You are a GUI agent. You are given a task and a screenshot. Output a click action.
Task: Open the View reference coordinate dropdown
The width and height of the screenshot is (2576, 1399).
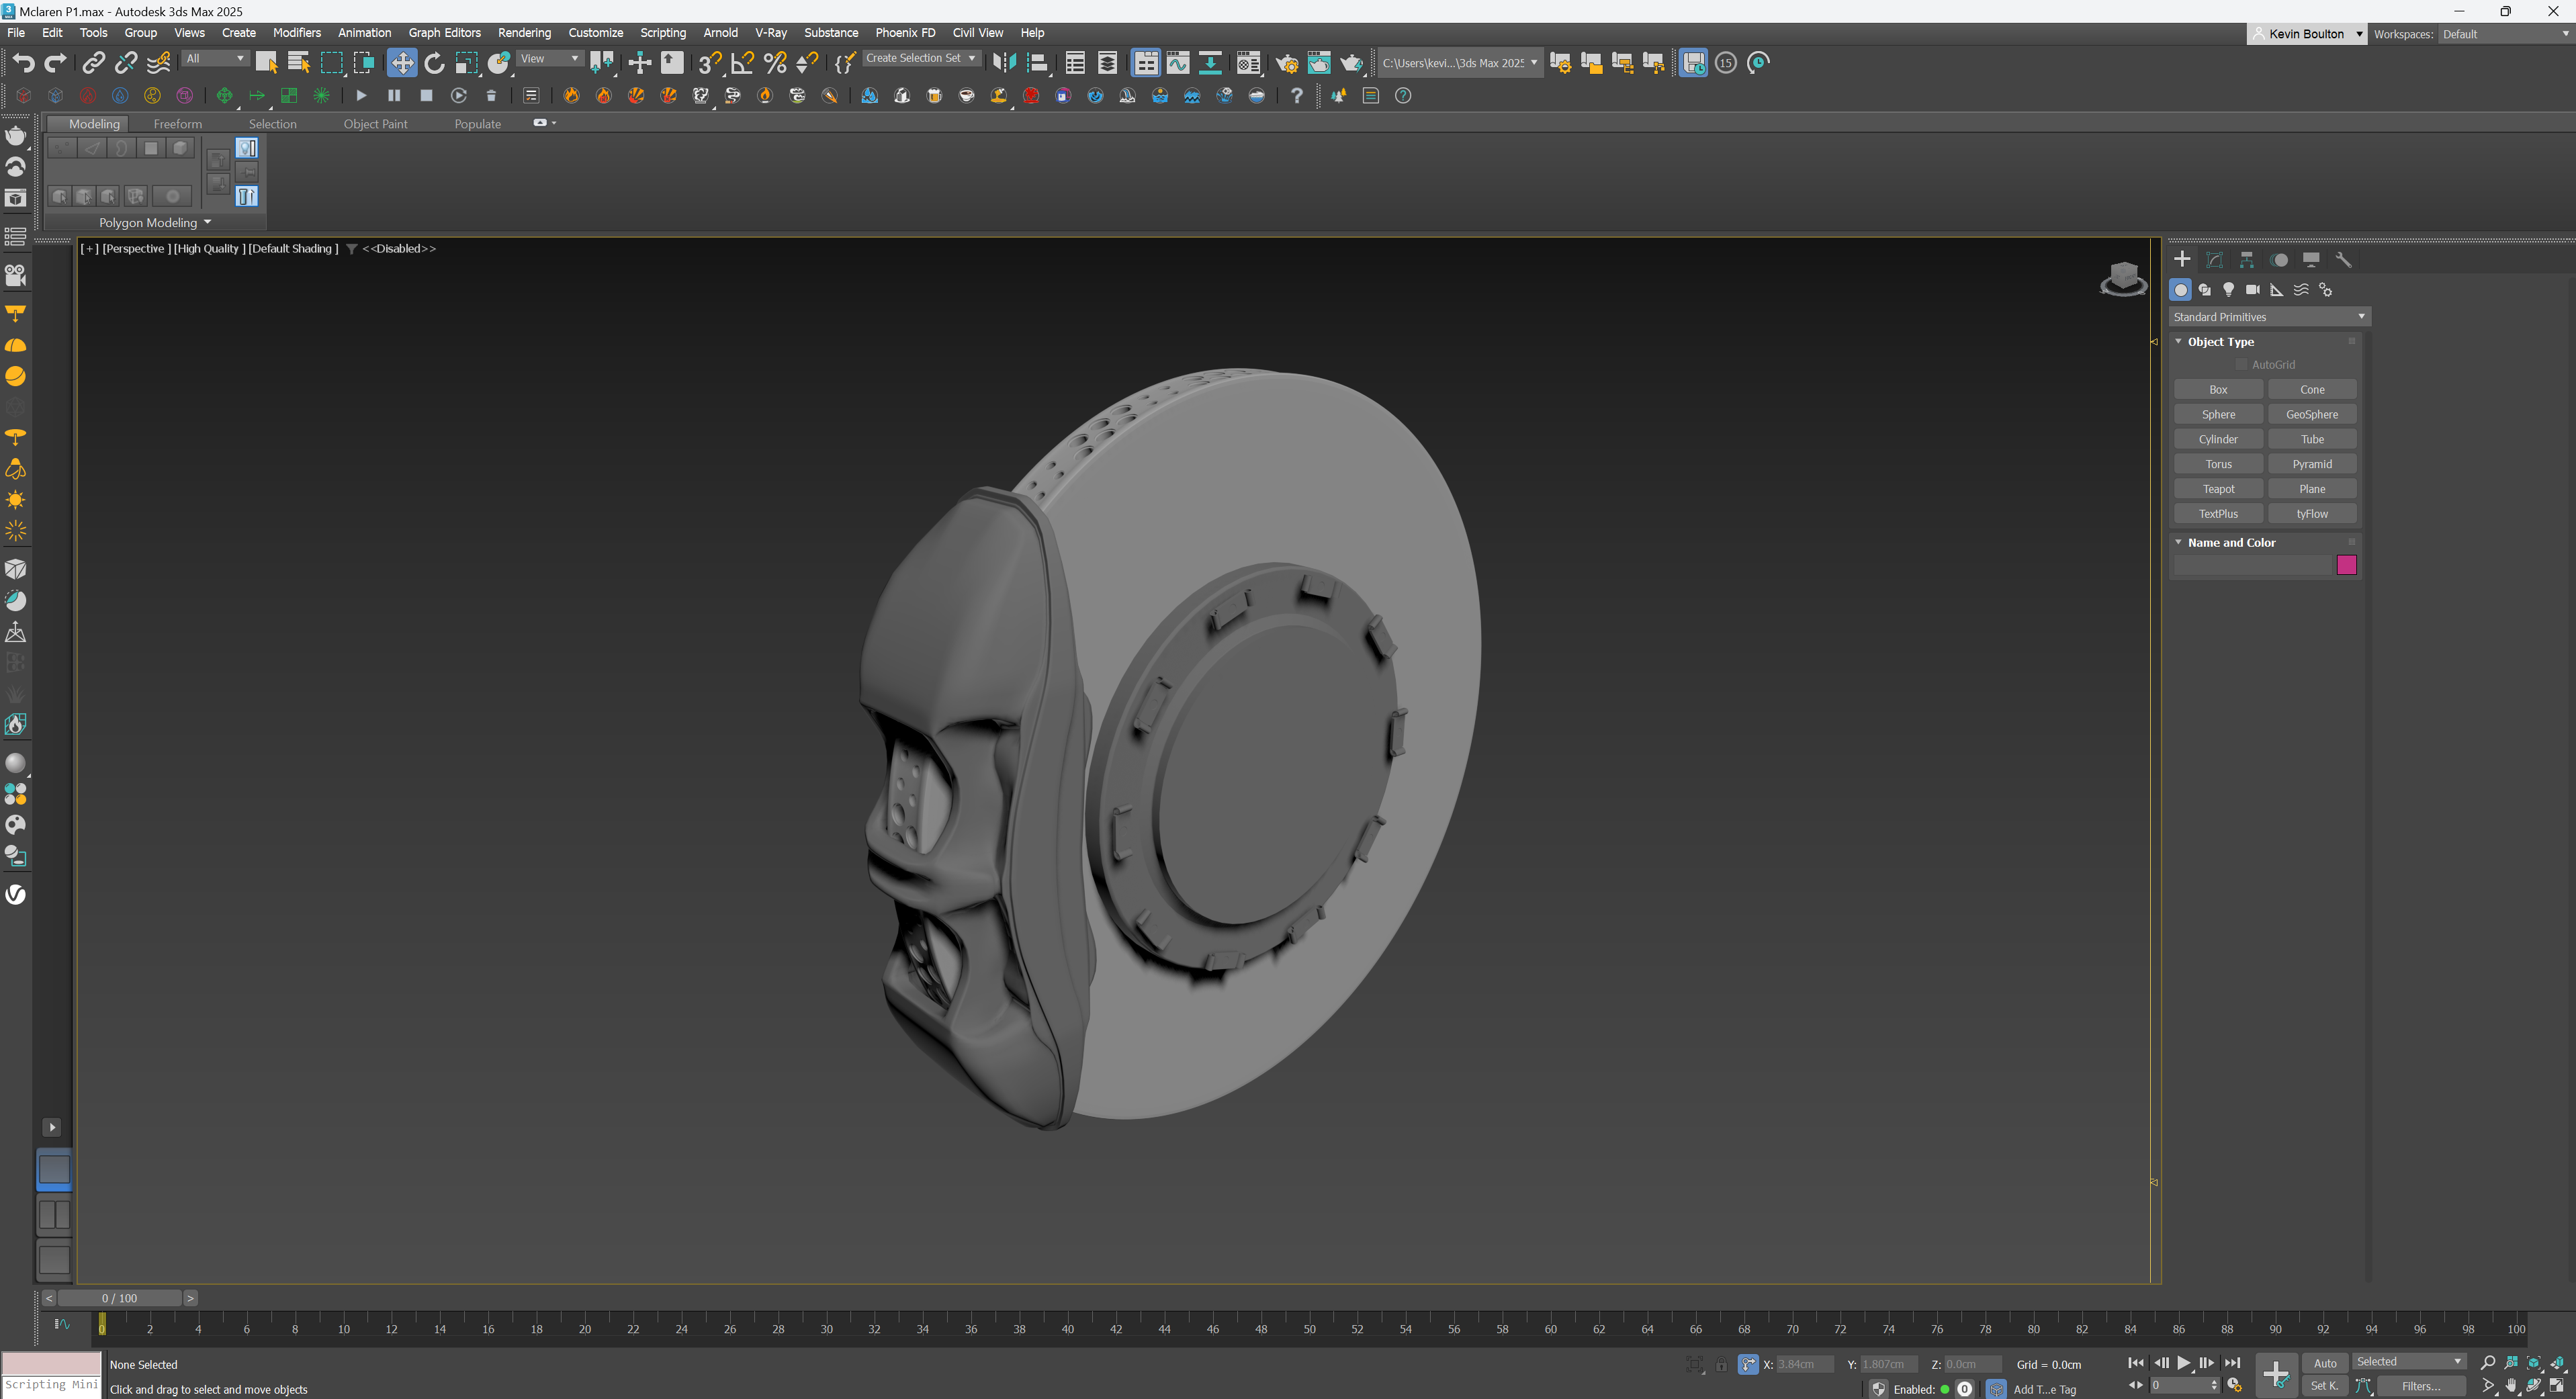550,59
